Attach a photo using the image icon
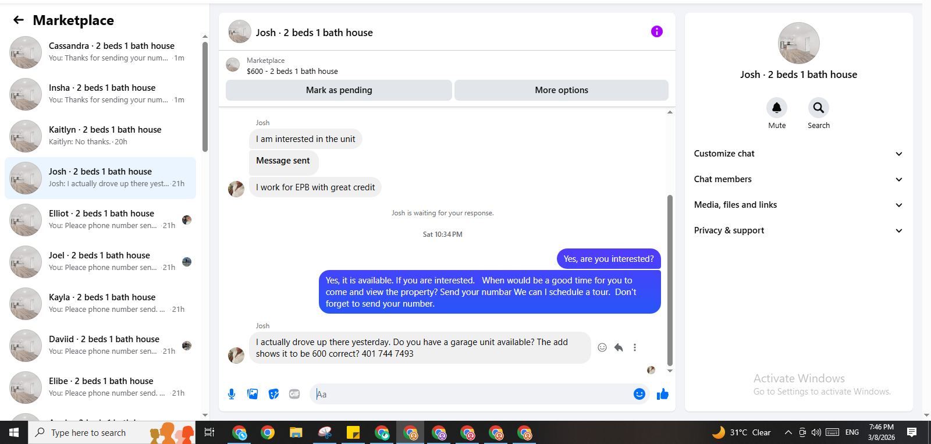 tap(253, 394)
